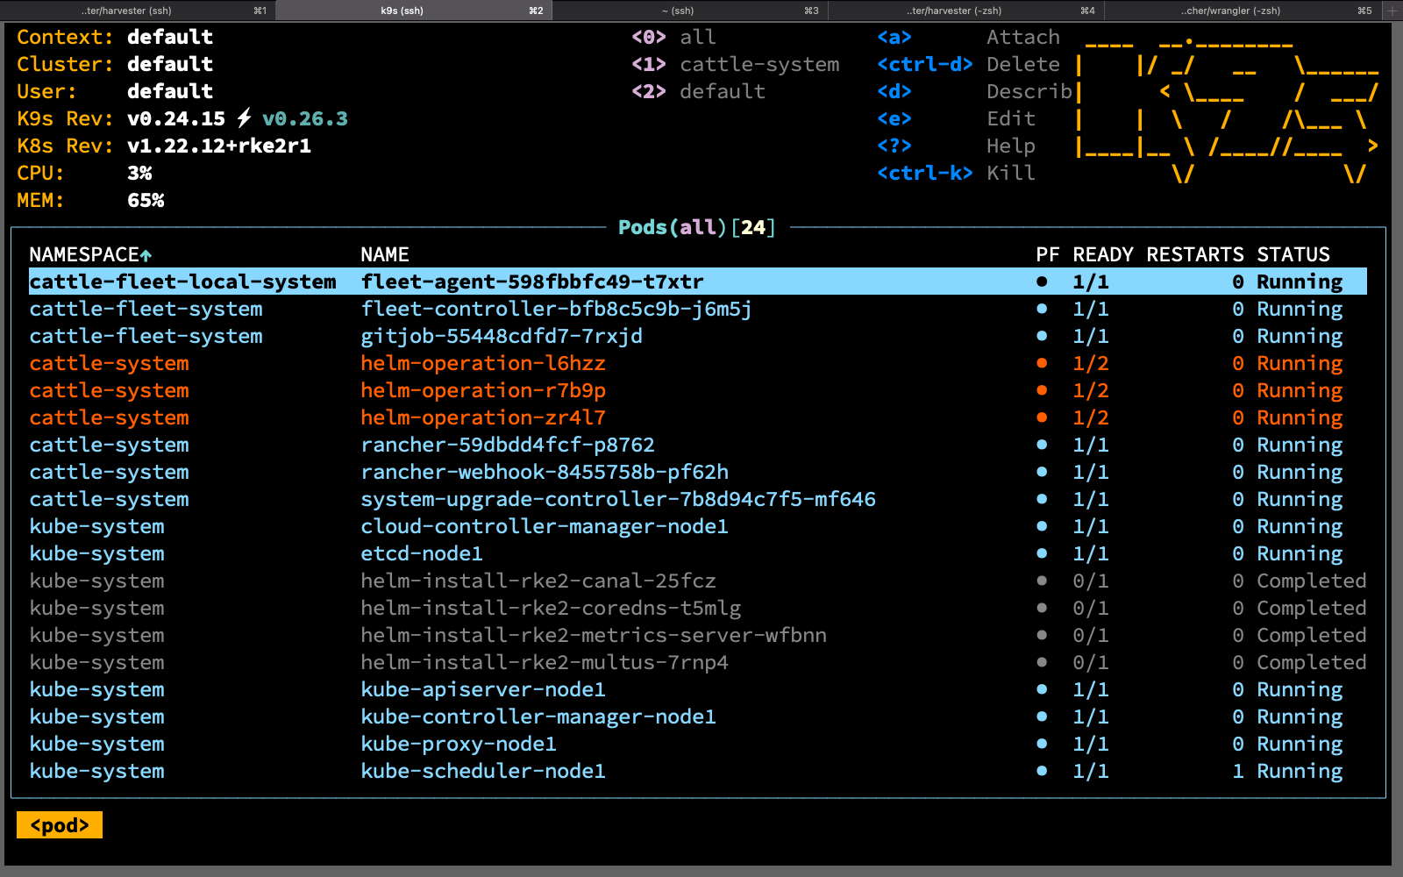Click the Context value default
Viewport: 1403px width, 877px height.
(x=170, y=37)
